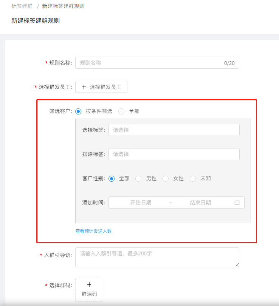Click the 群活码 add box
This screenshot has width=279, height=306.
click(89, 290)
